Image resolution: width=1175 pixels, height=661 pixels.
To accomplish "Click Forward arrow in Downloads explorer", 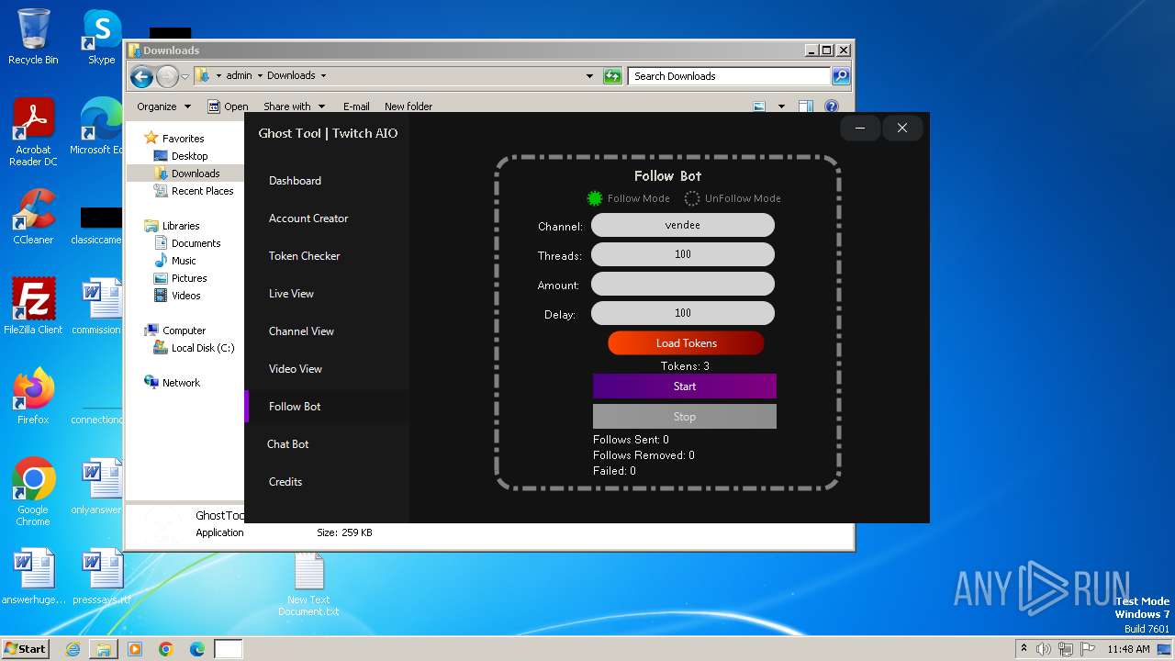I will [167, 76].
